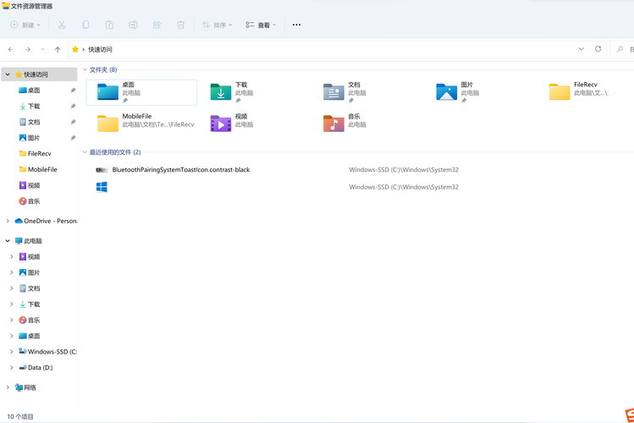The width and height of the screenshot is (634, 423).
Task: Click the Cut (scissors) toolbar icon
Action: (62, 25)
